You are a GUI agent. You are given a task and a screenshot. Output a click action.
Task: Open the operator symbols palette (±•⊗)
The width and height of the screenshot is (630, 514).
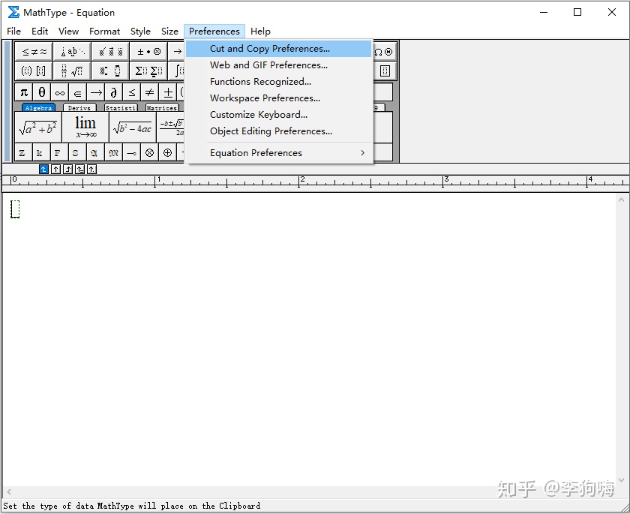click(x=149, y=52)
